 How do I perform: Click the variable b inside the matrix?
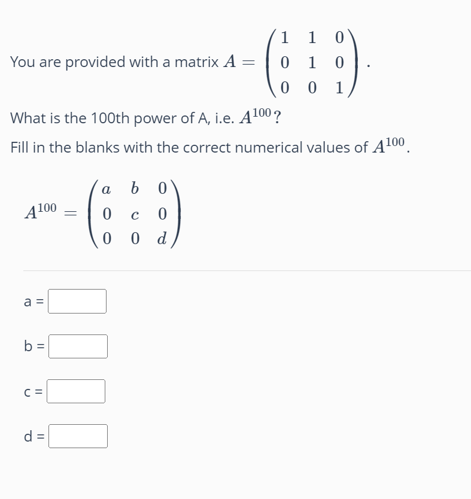[134, 189]
